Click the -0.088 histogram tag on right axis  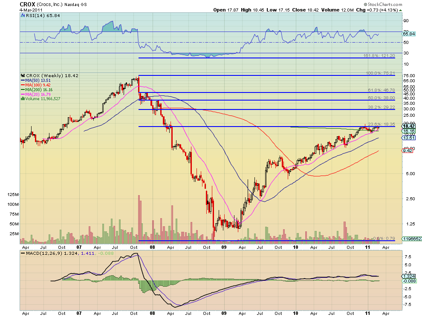pos(409,281)
